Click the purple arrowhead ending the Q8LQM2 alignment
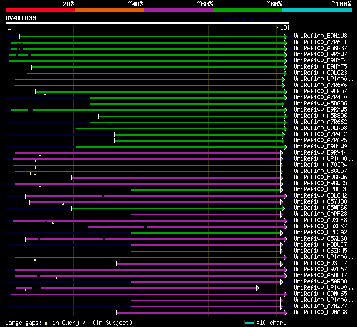 (286, 196)
